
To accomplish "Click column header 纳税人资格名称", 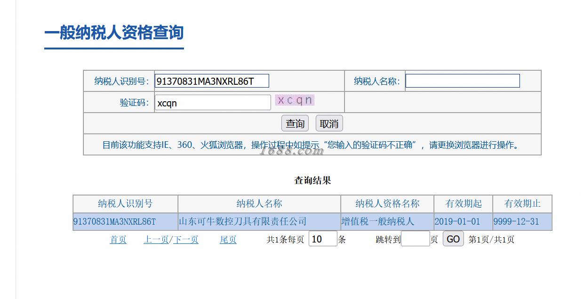I will pos(387,204).
